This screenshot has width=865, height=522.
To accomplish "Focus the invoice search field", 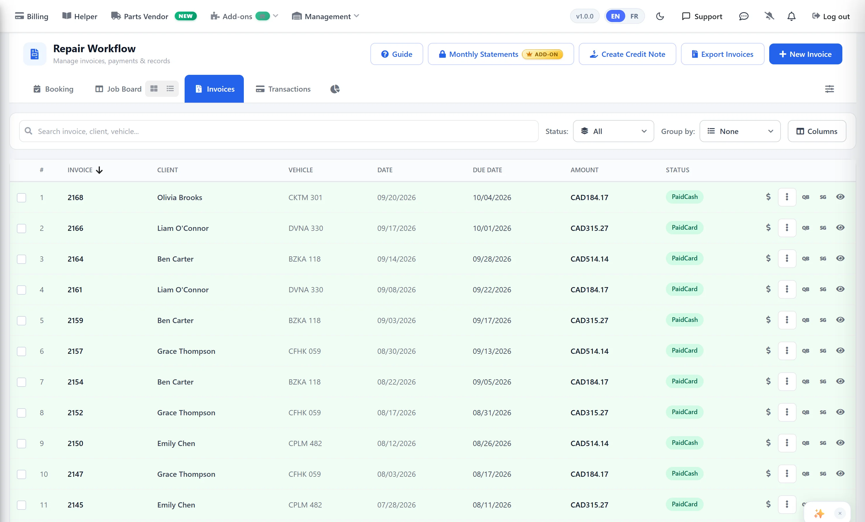I will 279,131.
